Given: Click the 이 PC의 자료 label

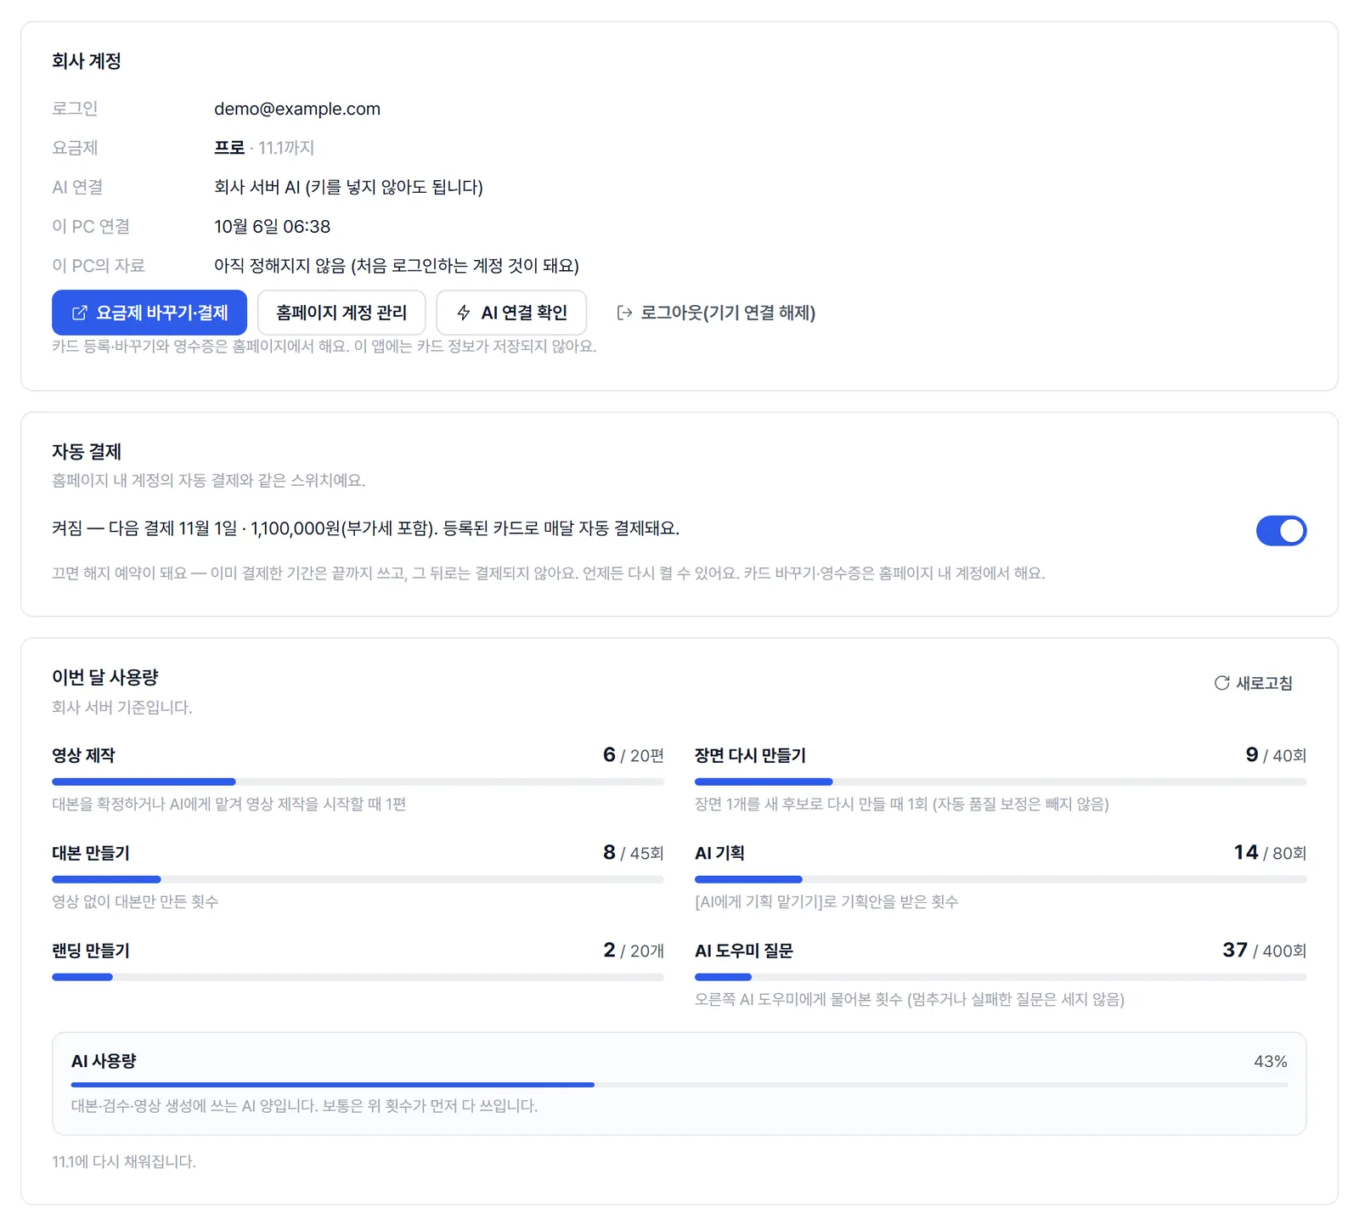Looking at the screenshot, I should pyautogui.click(x=99, y=266).
